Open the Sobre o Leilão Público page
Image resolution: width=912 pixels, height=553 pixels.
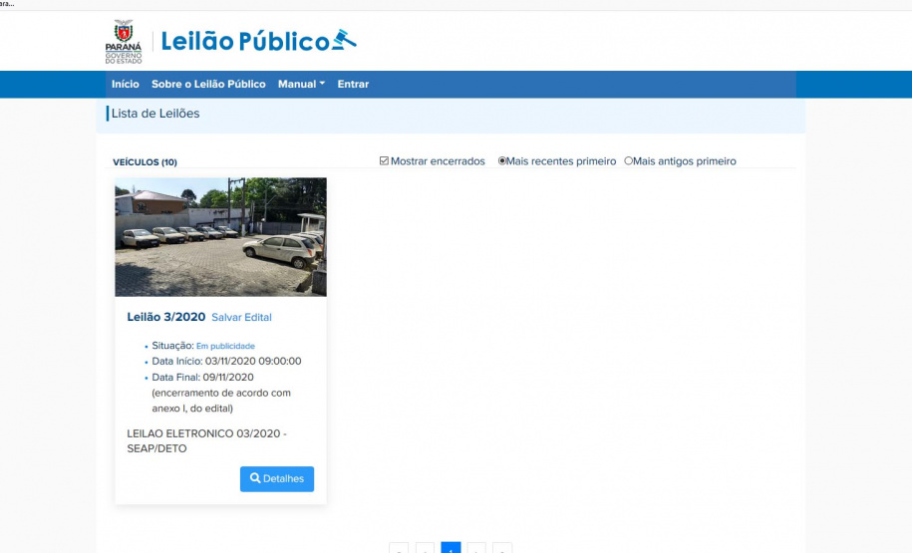(208, 85)
